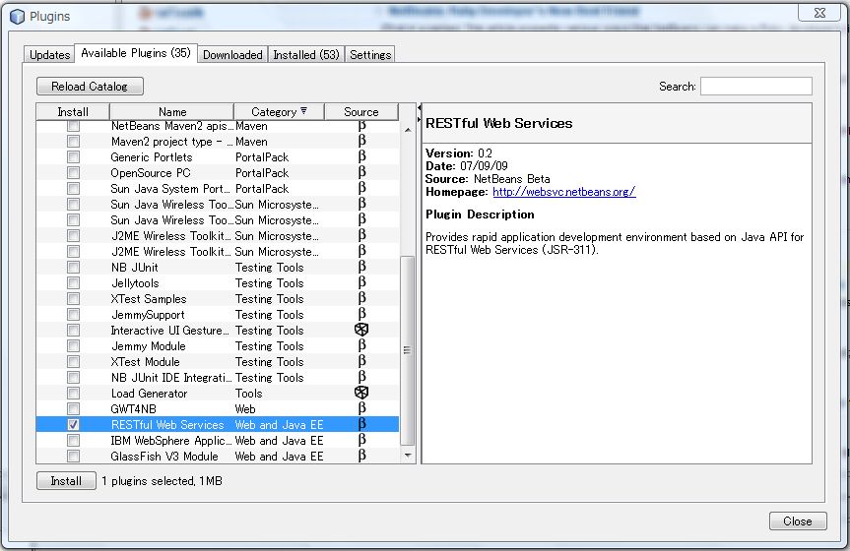Collapse the description panel using splitter arrow
Screen dimensions: 850x551
(419, 108)
